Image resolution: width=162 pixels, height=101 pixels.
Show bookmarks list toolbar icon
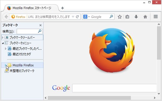[x=127, y=17]
